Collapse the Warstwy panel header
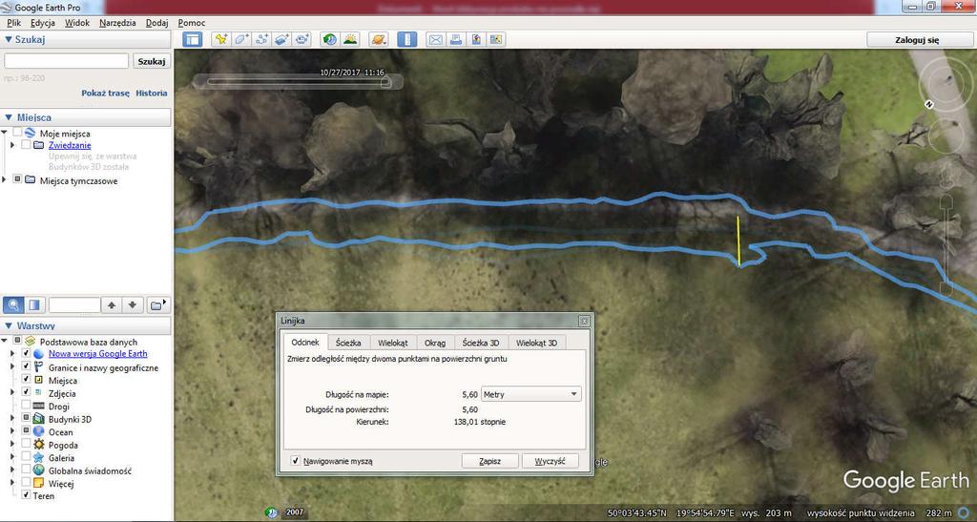The width and height of the screenshot is (977, 522). pos(85,325)
